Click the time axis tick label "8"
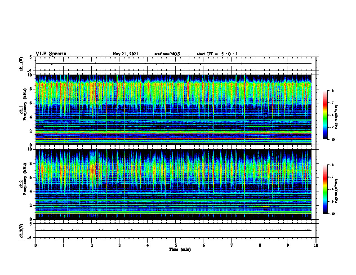Screen dimensions: 356x275 tap(260, 245)
